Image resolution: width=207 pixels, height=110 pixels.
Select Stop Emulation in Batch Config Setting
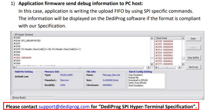click(x=136, y=75)
